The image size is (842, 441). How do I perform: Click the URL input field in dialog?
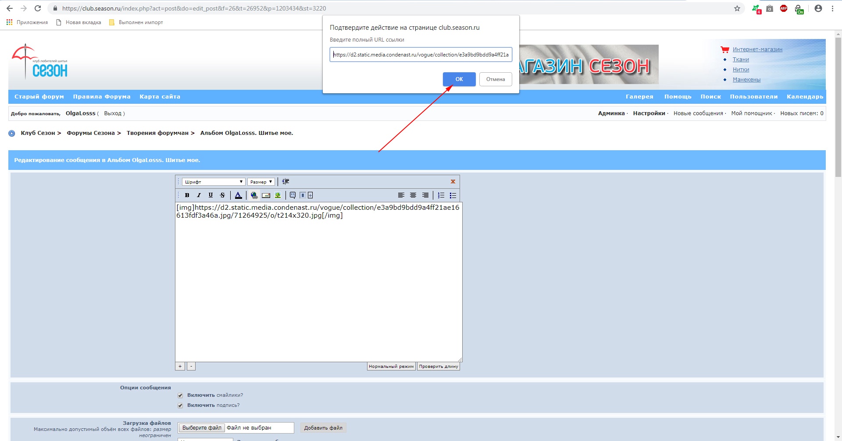click(x=421, y=55)
